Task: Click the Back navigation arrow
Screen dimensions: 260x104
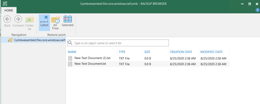Action: point(7,19)
